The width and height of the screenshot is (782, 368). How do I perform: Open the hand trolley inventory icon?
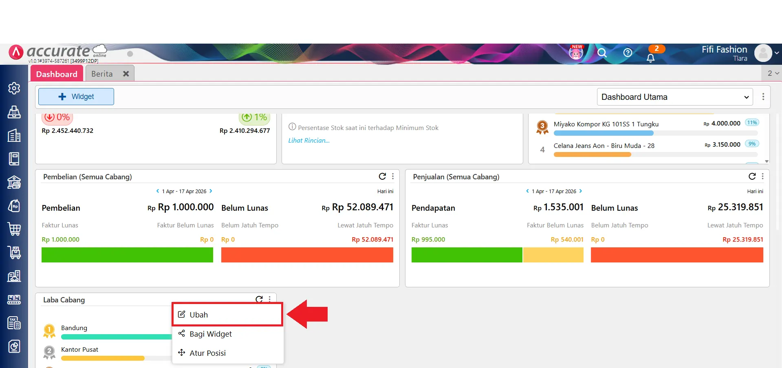[x=14, y=253]
